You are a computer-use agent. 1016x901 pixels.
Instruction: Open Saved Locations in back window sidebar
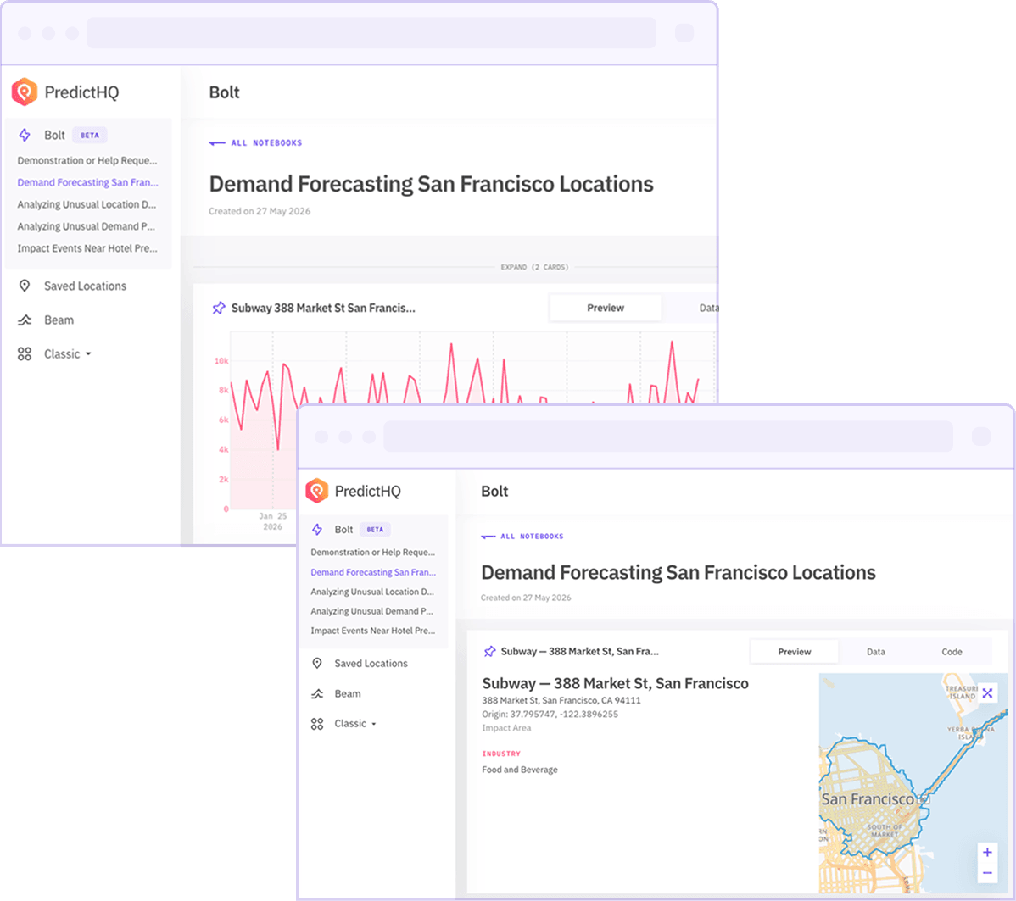85,286
